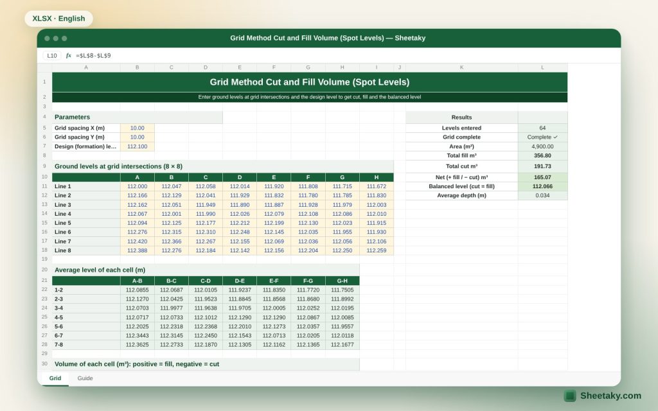Click cell 3-4 E-F average 112.0005
Image resolution: width=658 pixels, height=411 pixels.
point(274,308)
